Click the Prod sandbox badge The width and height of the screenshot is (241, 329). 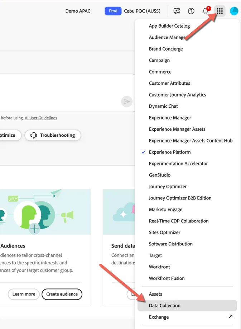[113, 11]
